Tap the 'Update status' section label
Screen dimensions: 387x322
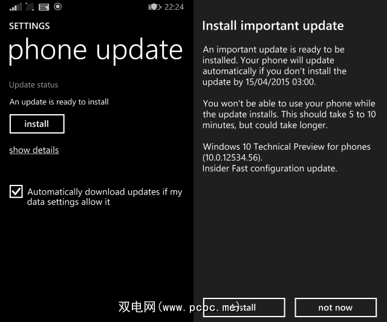click(34, 85)
